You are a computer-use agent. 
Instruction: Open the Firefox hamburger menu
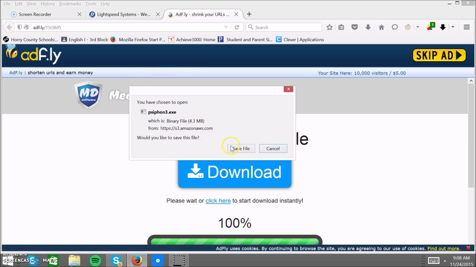pos(467,27)
